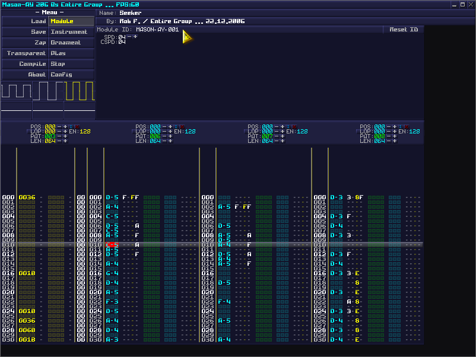476x357 pixels.
Task: Increase SPD with the plus button
Action: (135, 36)
